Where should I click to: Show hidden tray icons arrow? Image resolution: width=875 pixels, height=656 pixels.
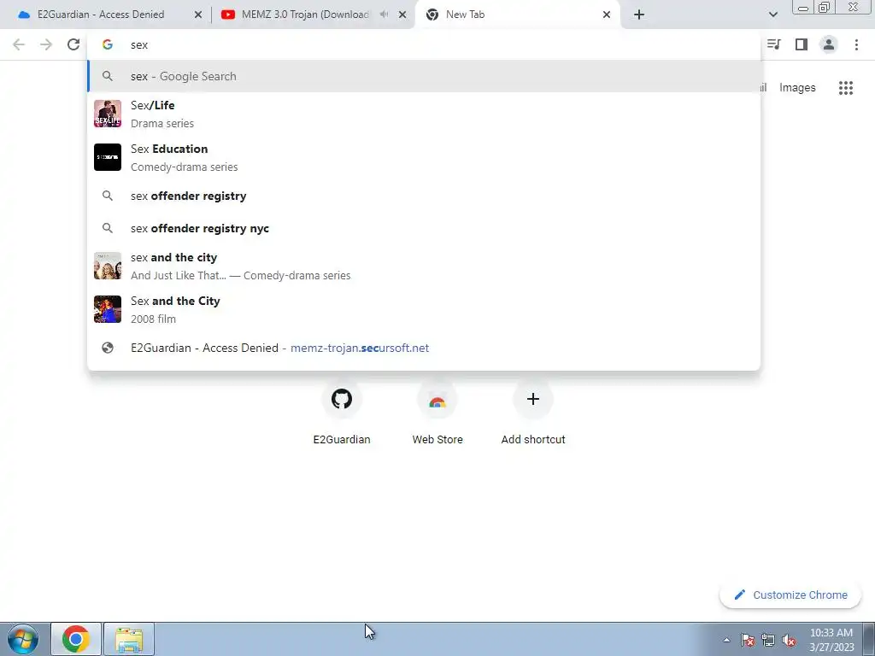pyautogui.click(x=726, y=640)
